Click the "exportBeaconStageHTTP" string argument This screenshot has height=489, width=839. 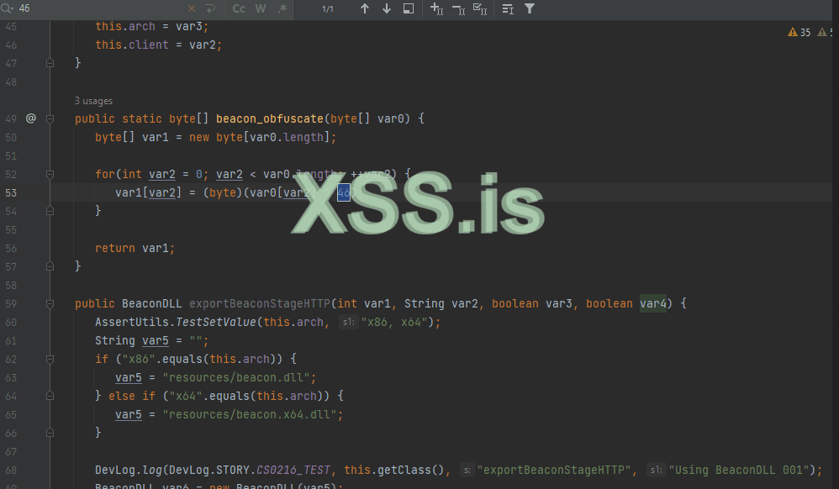tap(554, 470)
